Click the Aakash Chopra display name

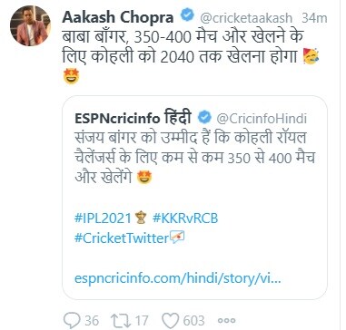coord(118,17)
